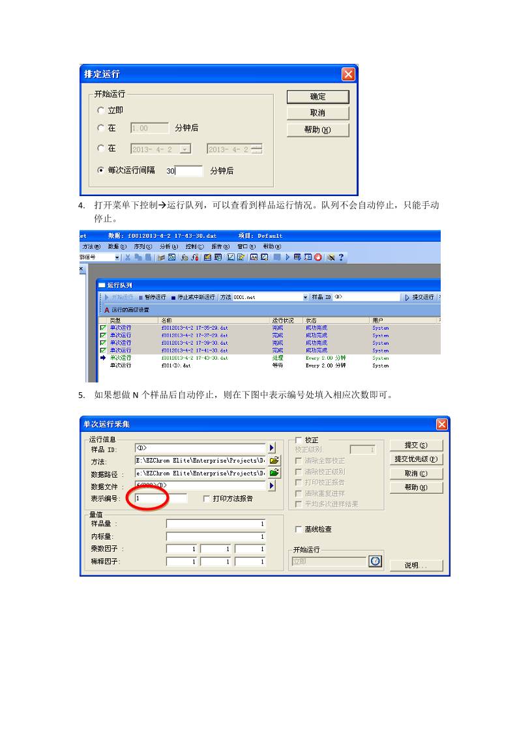Select the f001<ID>.dat waiting row
The width and height of the screenshot is (517, 731).
click(x=269, y=365)
